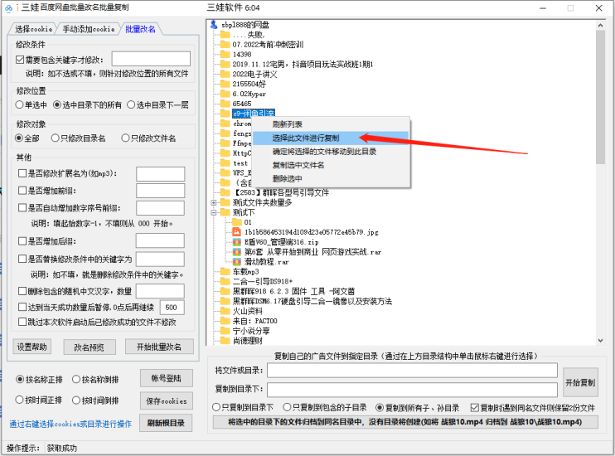The height and width of the screenshot is (456, 615).
Task: Select the 只修改文件名 radio option
Action: (x=125, y=138)
